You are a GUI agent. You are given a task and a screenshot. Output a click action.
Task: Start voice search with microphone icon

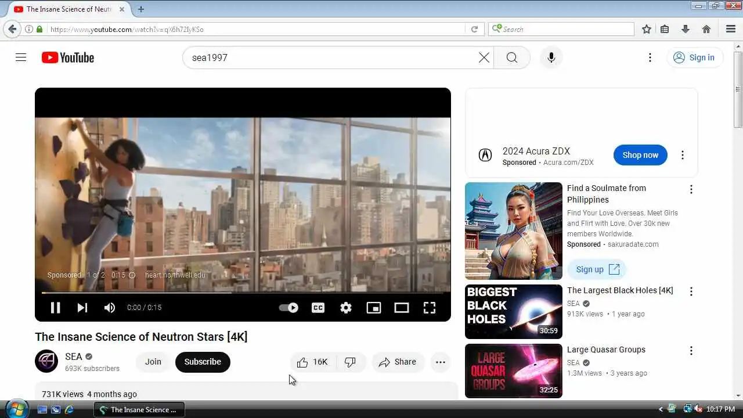[551, 57]
